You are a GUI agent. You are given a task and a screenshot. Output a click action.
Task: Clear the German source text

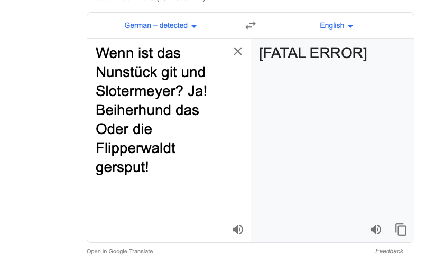238,51
